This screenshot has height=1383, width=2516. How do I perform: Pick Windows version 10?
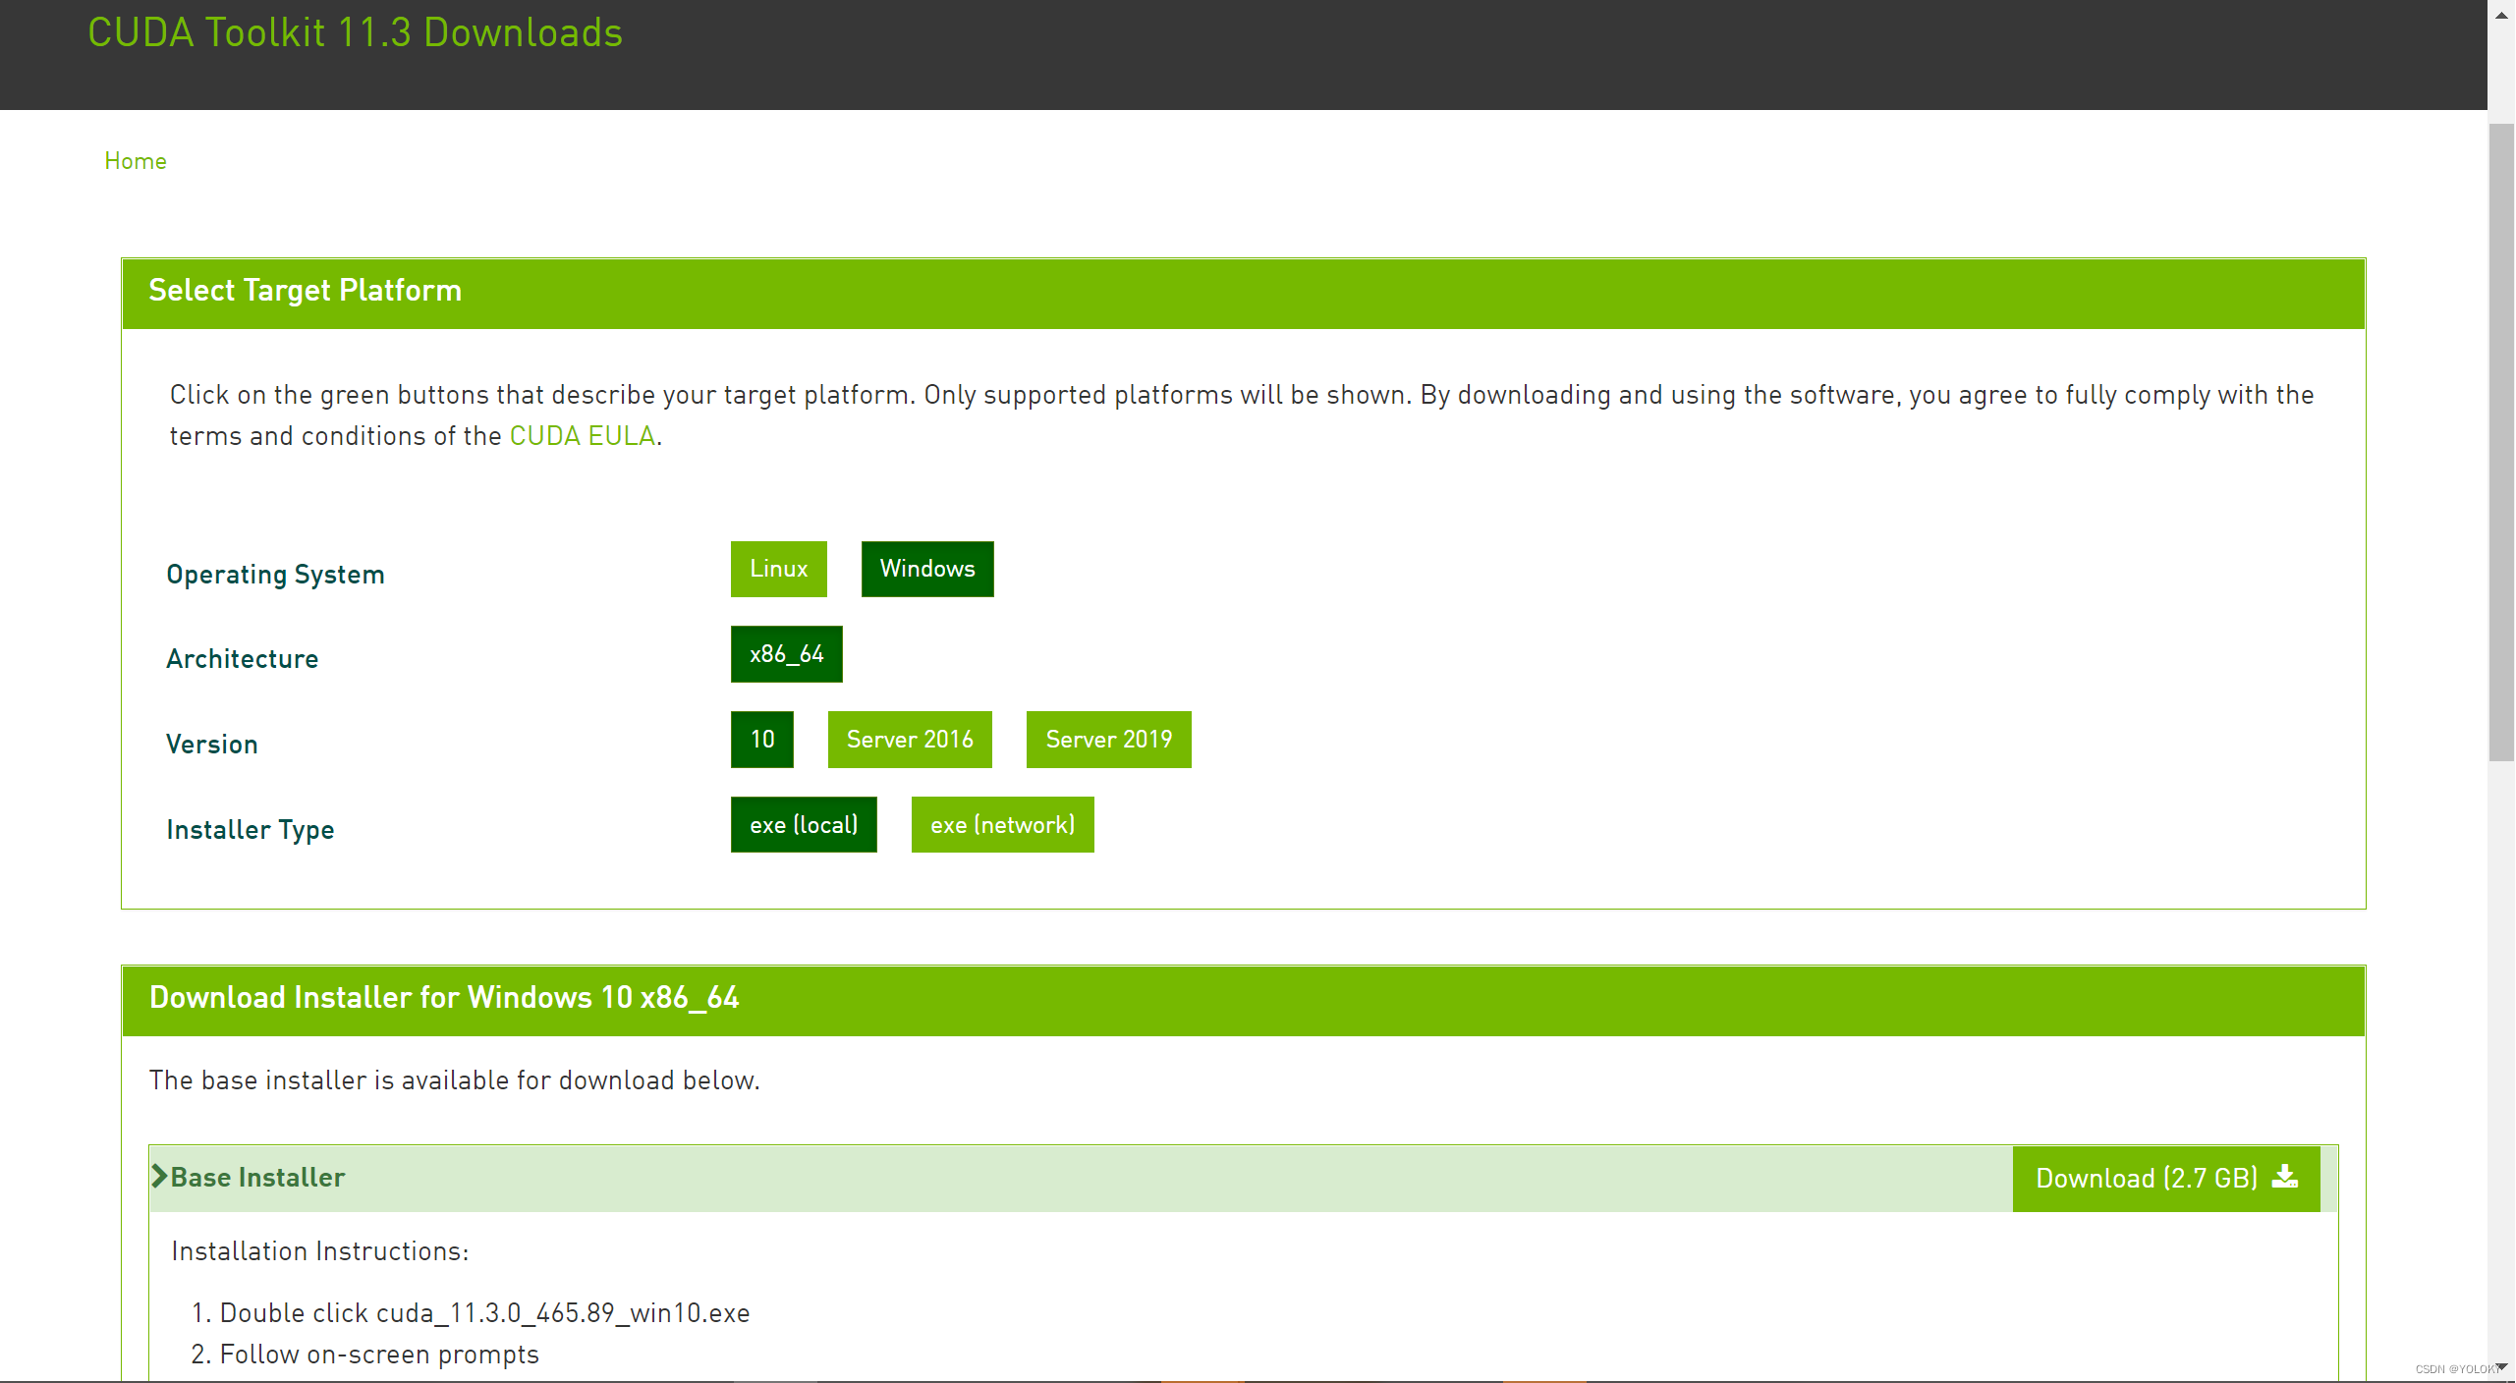(761, 740)
